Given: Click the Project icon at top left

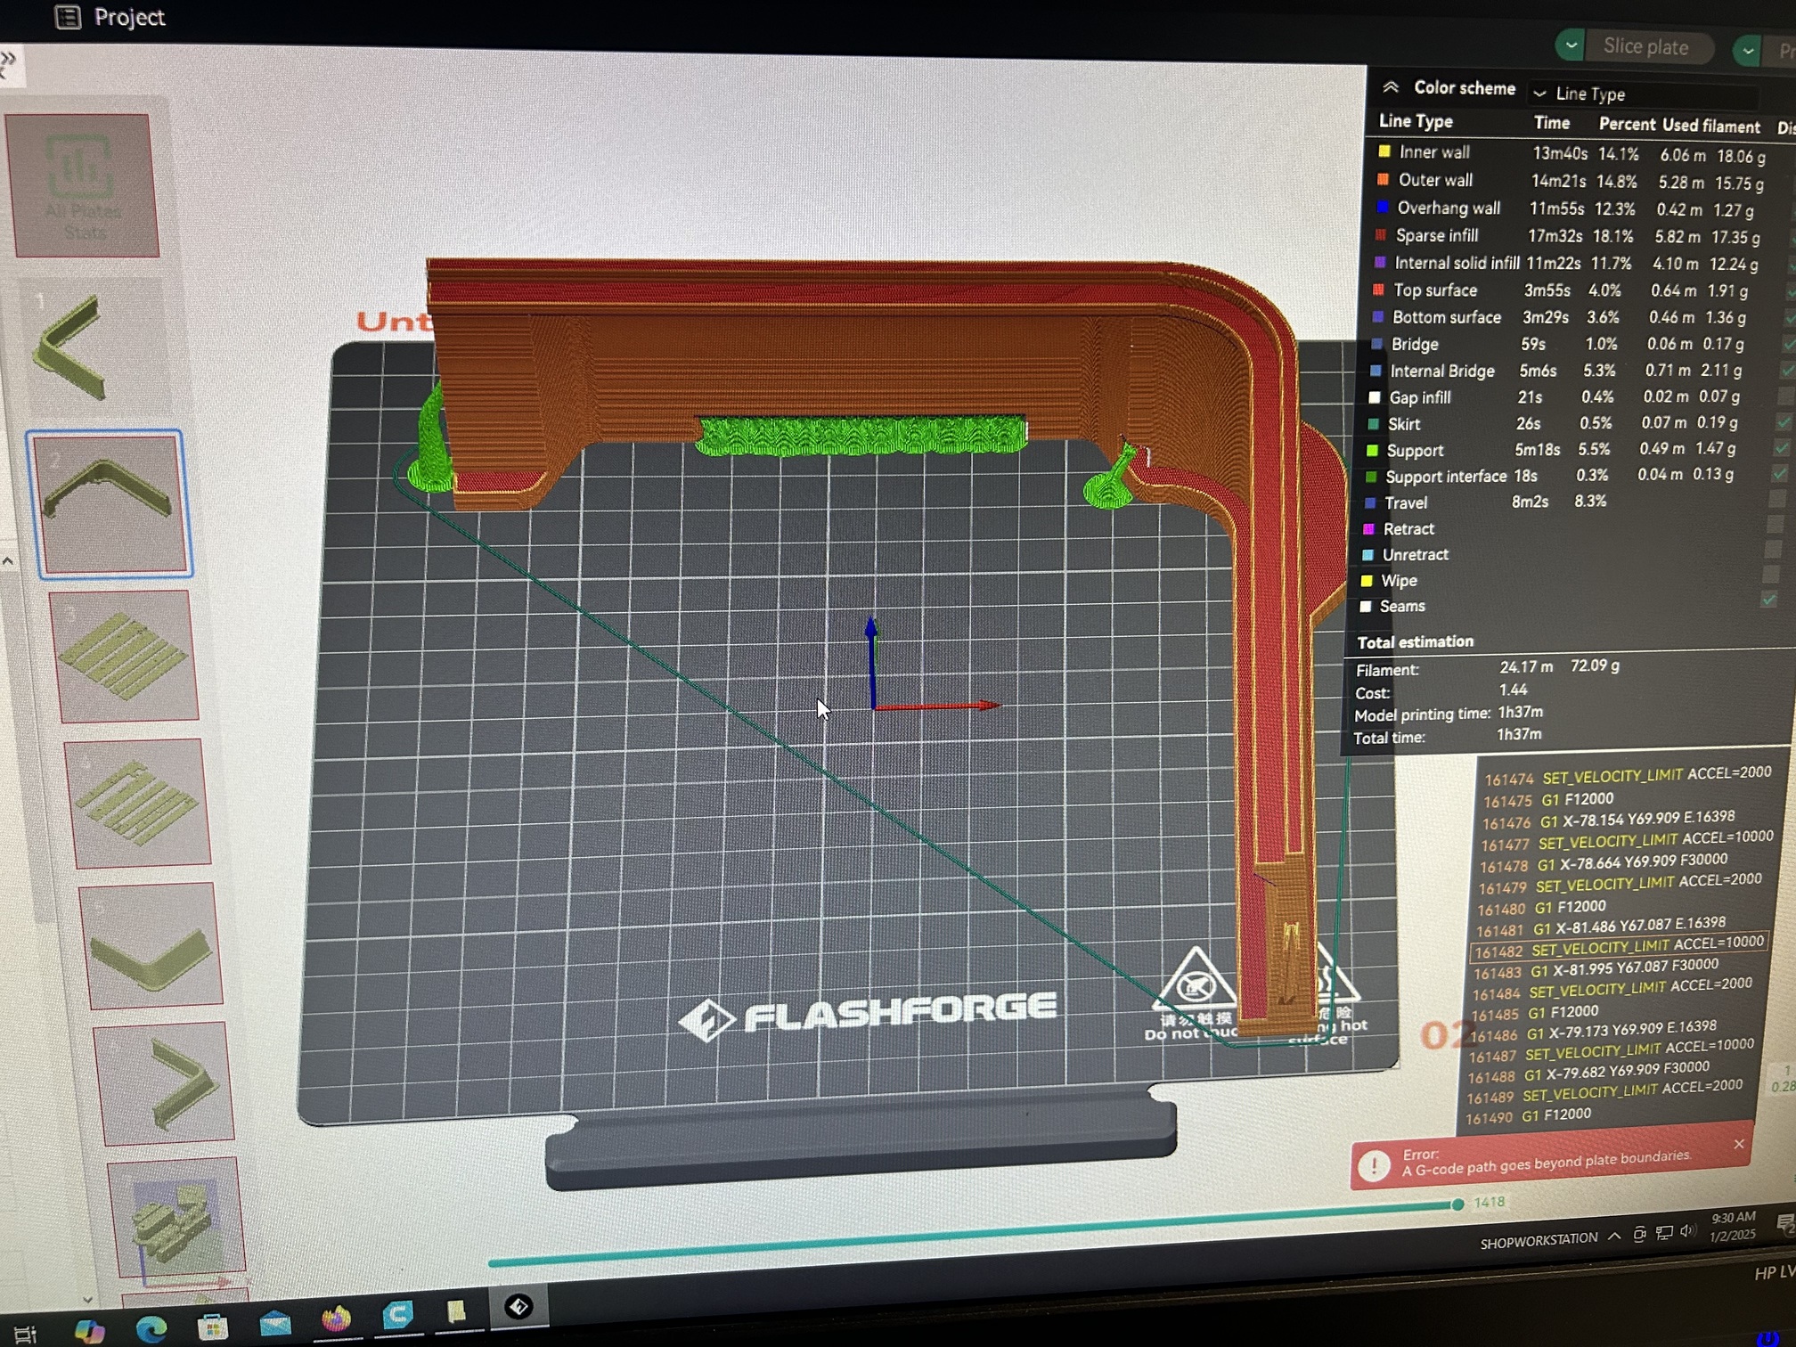Looking at the screenshot, I should (68, 17).
